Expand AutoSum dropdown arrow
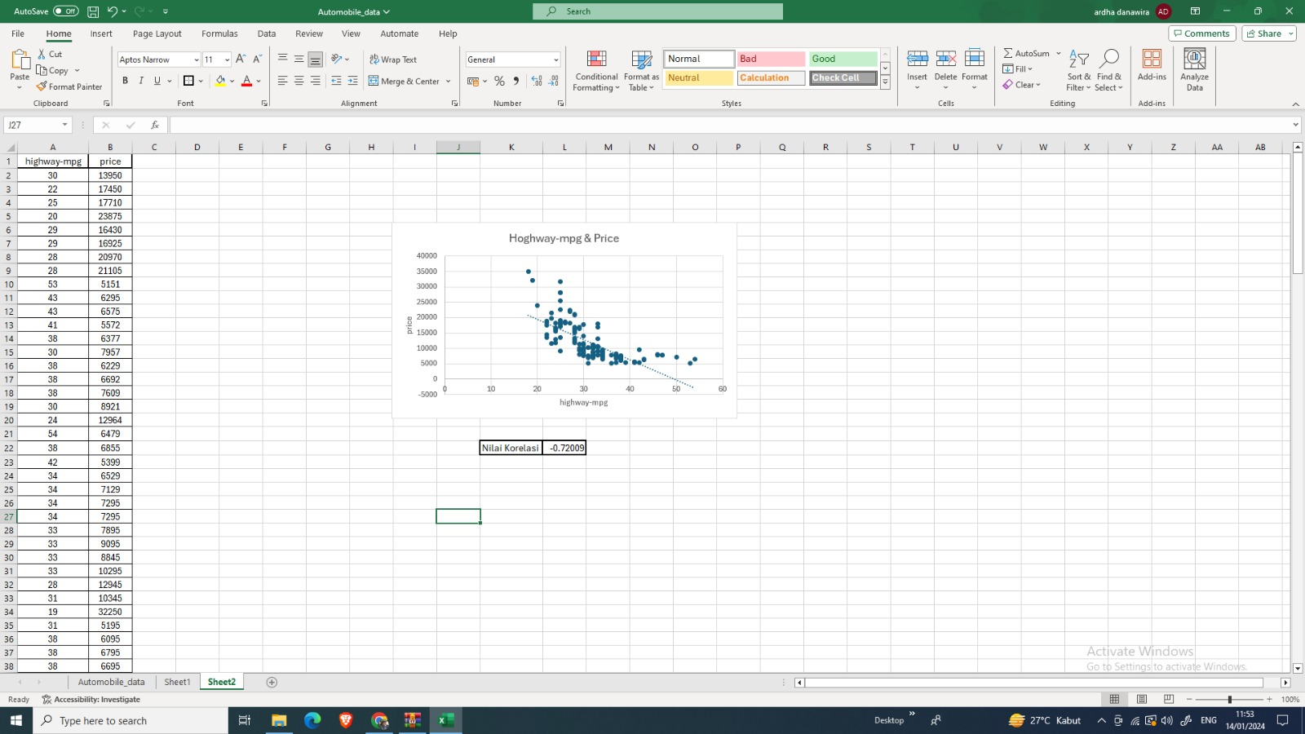 click(x=1059, y=54)
